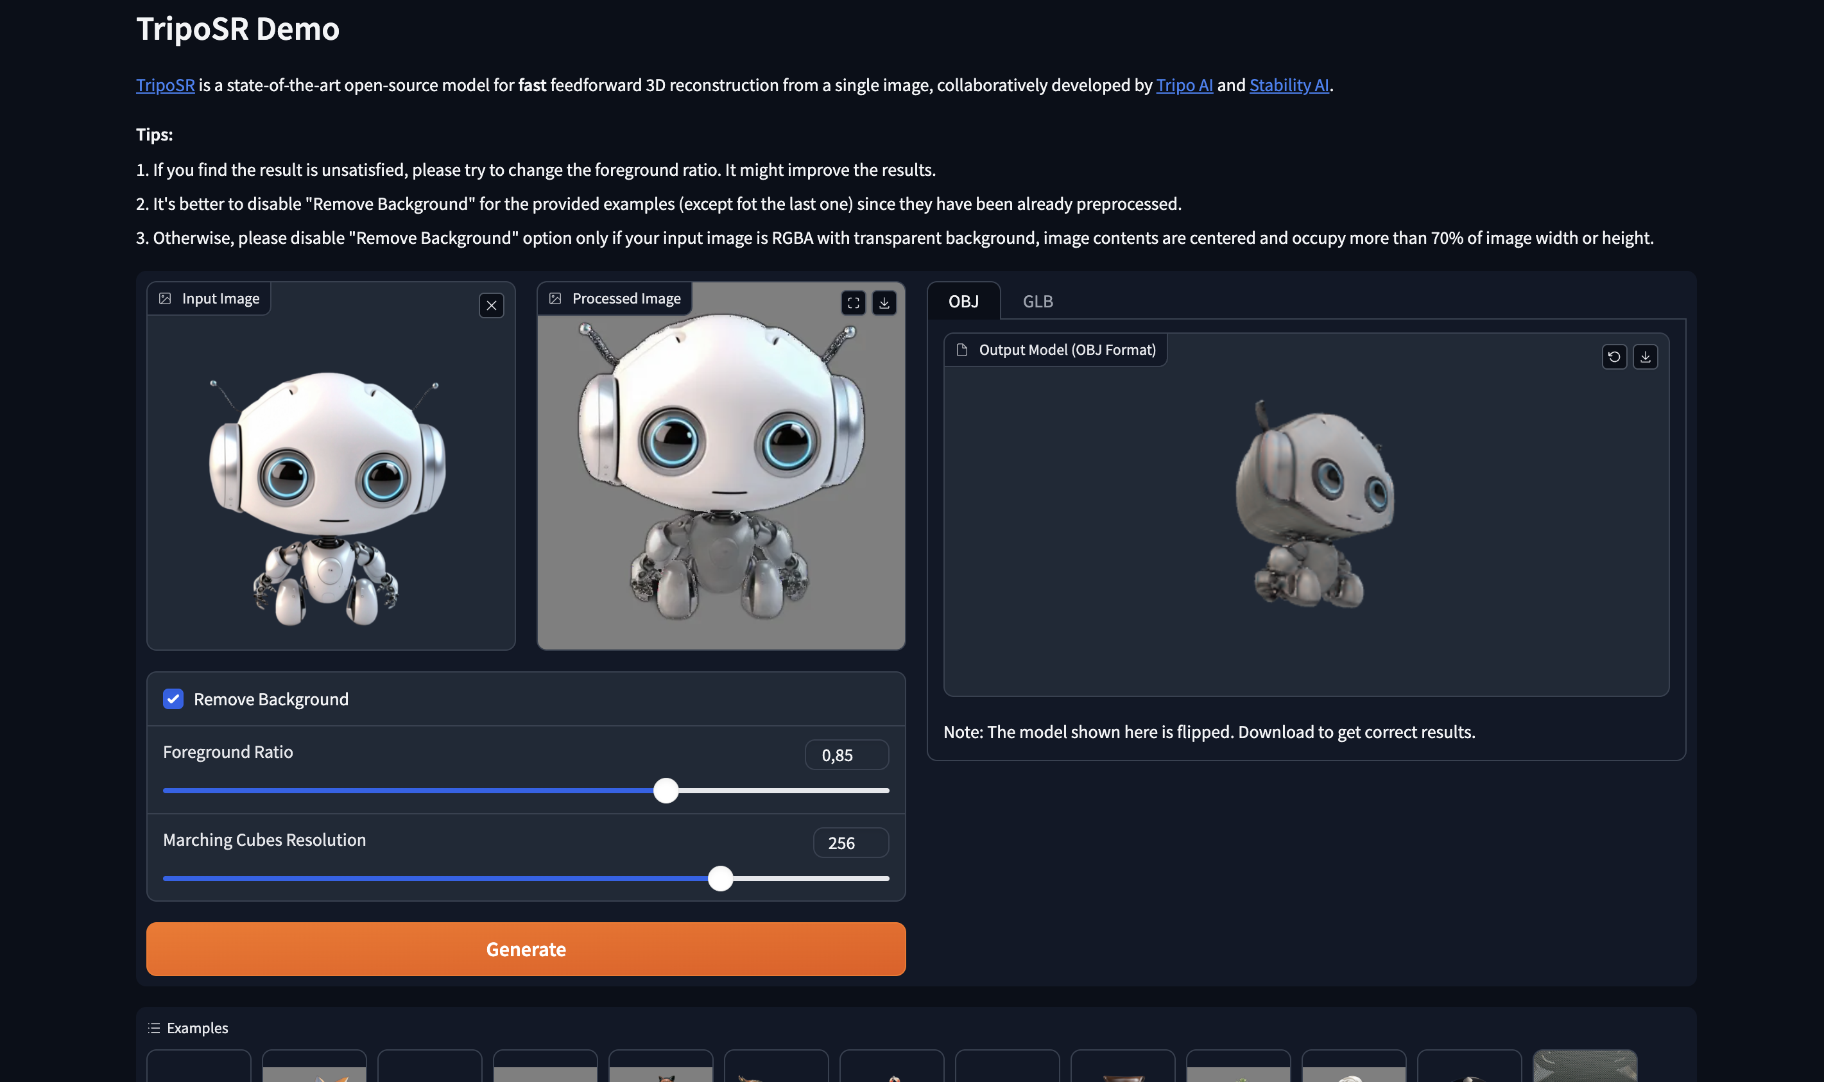Click the tip about already preprocessed examples
This screenshot has width=1824, height=1082.
pos(659,204)
